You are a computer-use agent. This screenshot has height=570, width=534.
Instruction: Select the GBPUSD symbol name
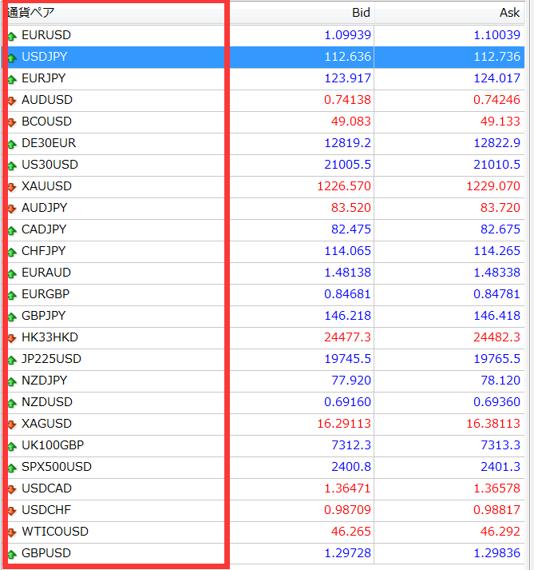pos(46,553)
